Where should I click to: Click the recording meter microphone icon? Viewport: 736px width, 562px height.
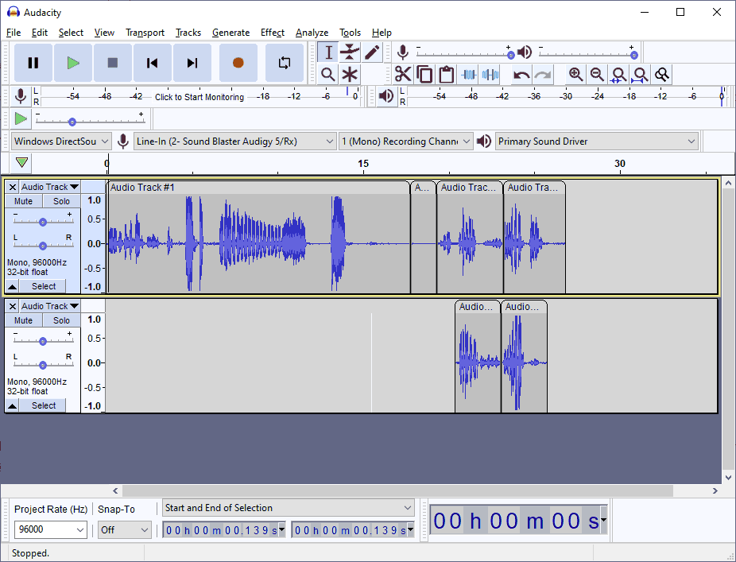20,96
